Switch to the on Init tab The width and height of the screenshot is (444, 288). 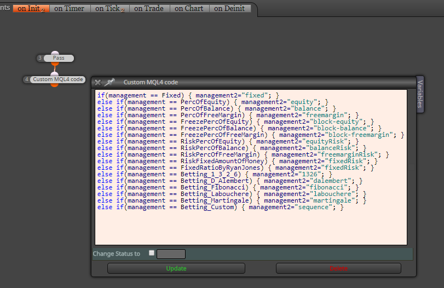click(x=31, y=9)
